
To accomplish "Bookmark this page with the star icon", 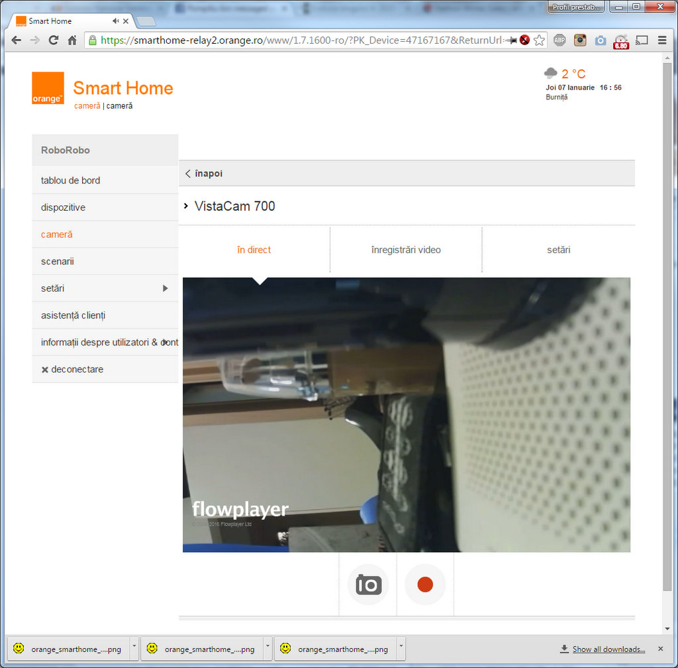I will pos(539,40).
